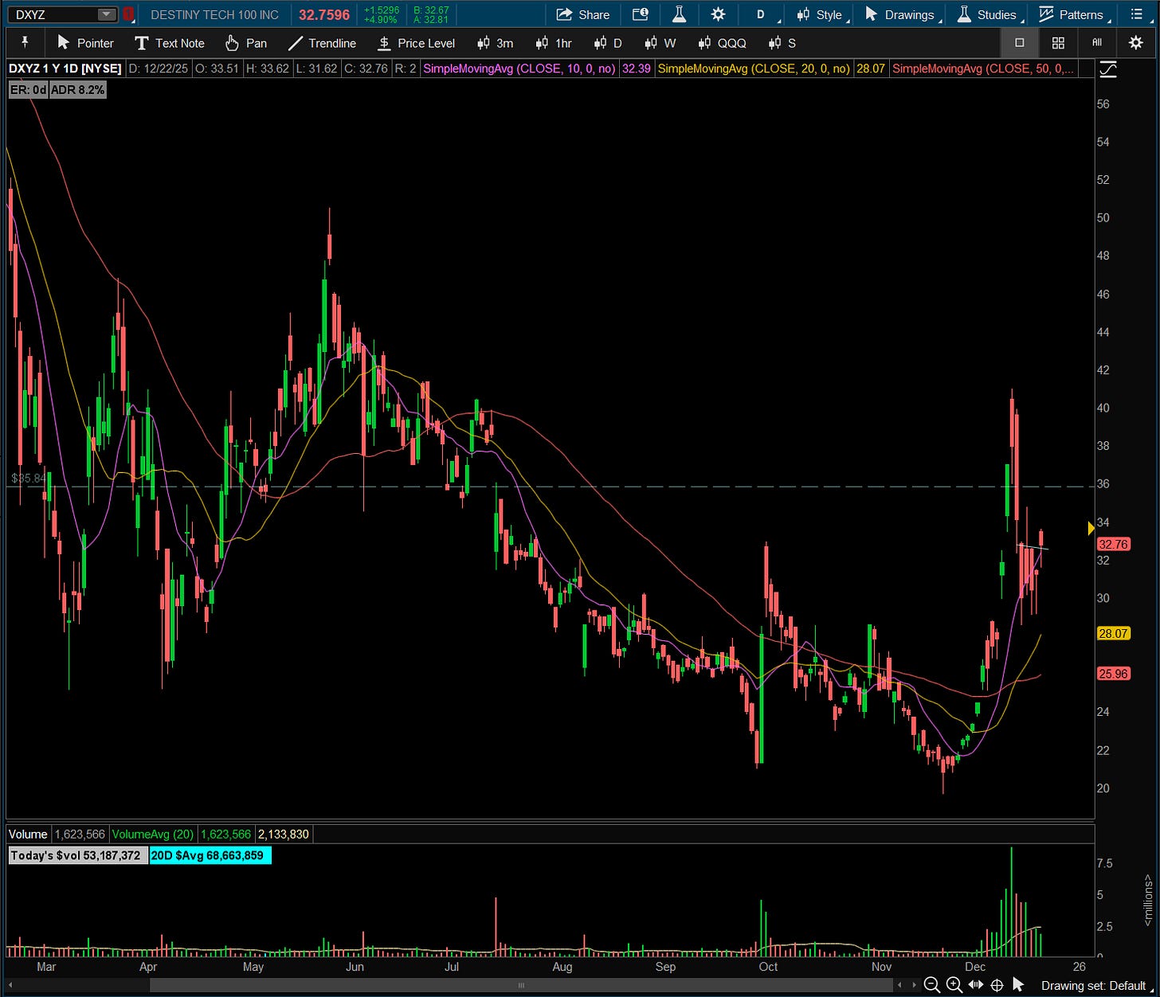Click SimpleMovingAvg (CLOSE, 50, 0,... label
The height and width of the screenshot is (997, 1160).
(984, 68)
